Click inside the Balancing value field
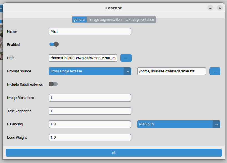The width and height of the screenshot is (227, 163). click(x=90, y=124)
